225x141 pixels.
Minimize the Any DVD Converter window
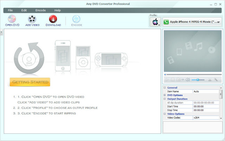pos(211,5)
